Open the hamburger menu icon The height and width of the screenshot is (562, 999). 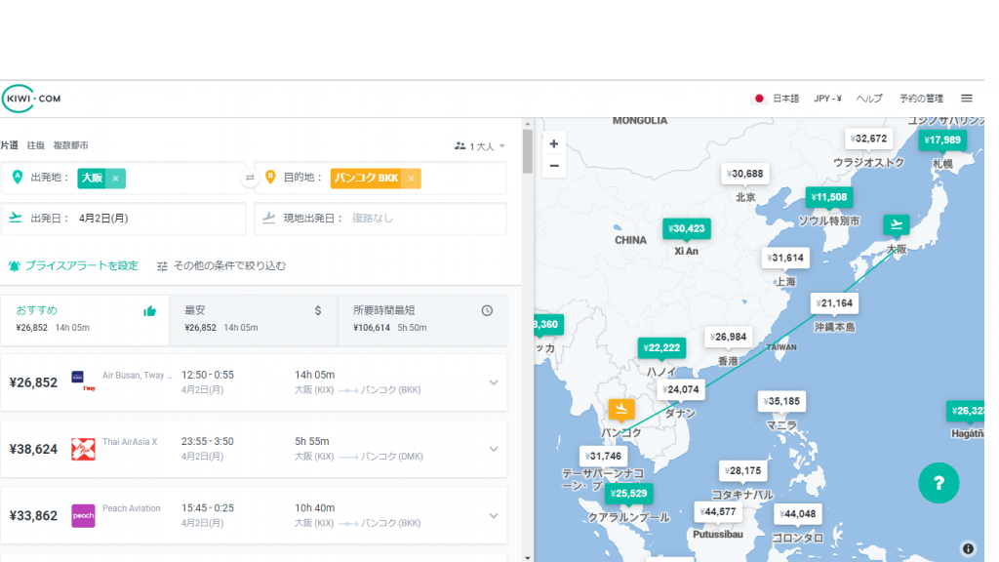pyautogui.click(x=967, y=99)
